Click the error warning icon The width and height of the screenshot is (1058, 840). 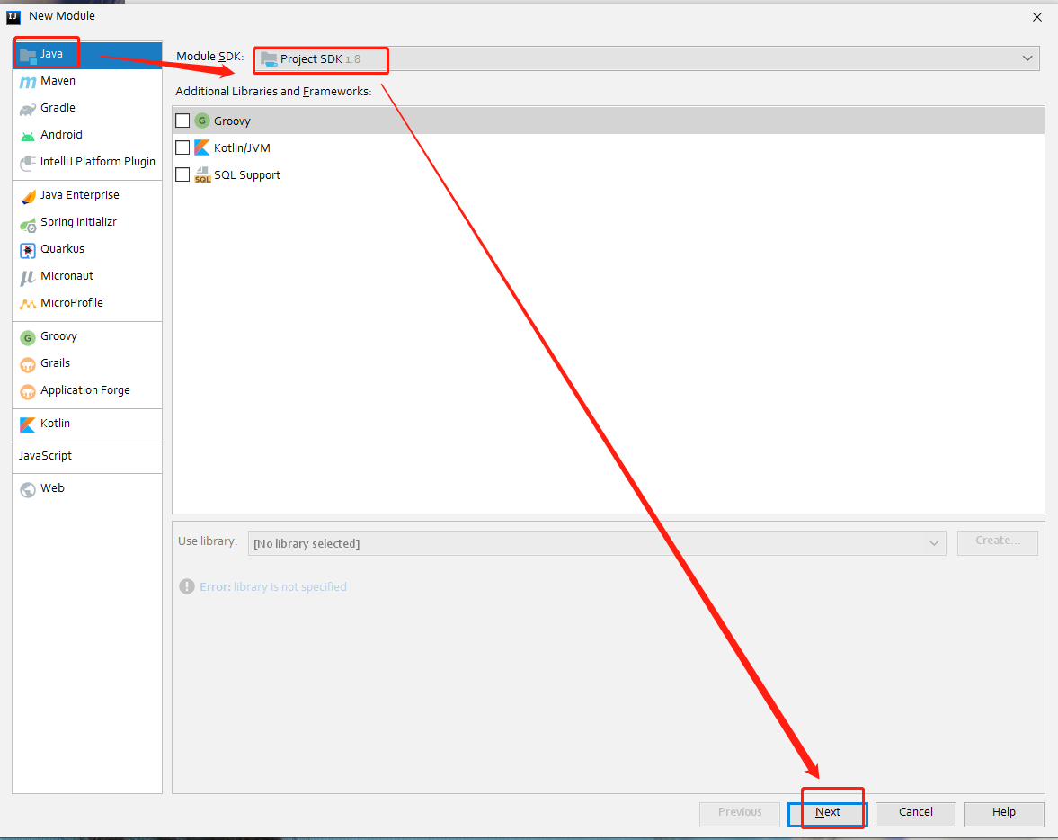tap(187, 586)
